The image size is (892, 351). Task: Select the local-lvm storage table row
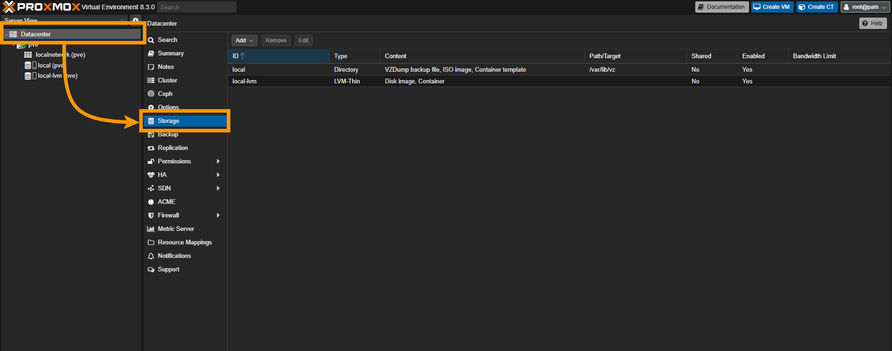click(559, 81)
